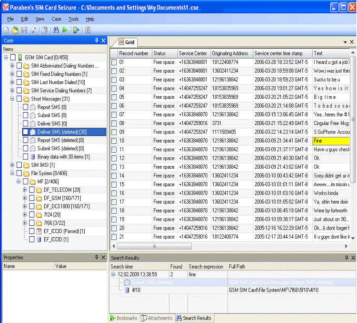Tick the checkbox for record 01

click(x=114, y=62)
